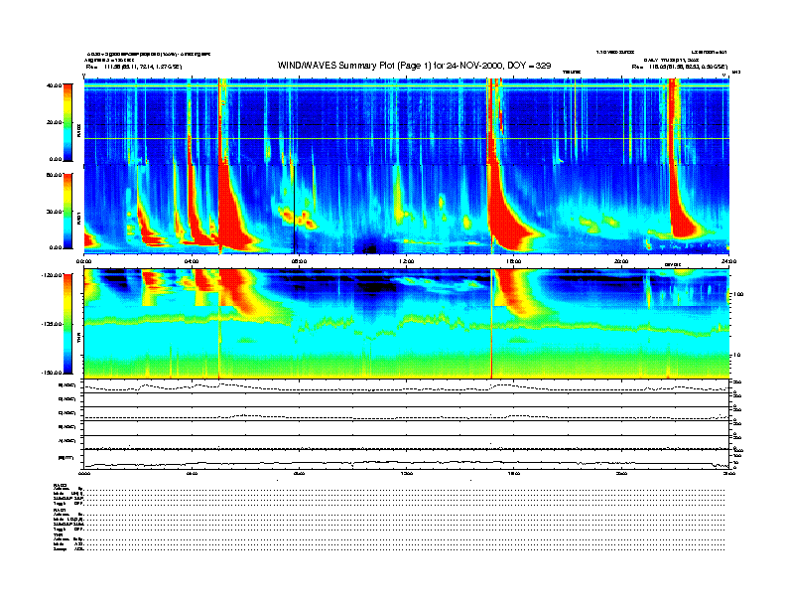Click the 60.00 value on RAD1 scale
This screenshot has height=608, width=786.
pyautogui.click(x=55, y=175)
